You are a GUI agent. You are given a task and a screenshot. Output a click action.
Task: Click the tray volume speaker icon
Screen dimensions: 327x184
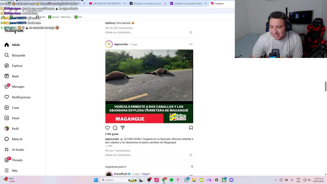click(x=309, y=180)
